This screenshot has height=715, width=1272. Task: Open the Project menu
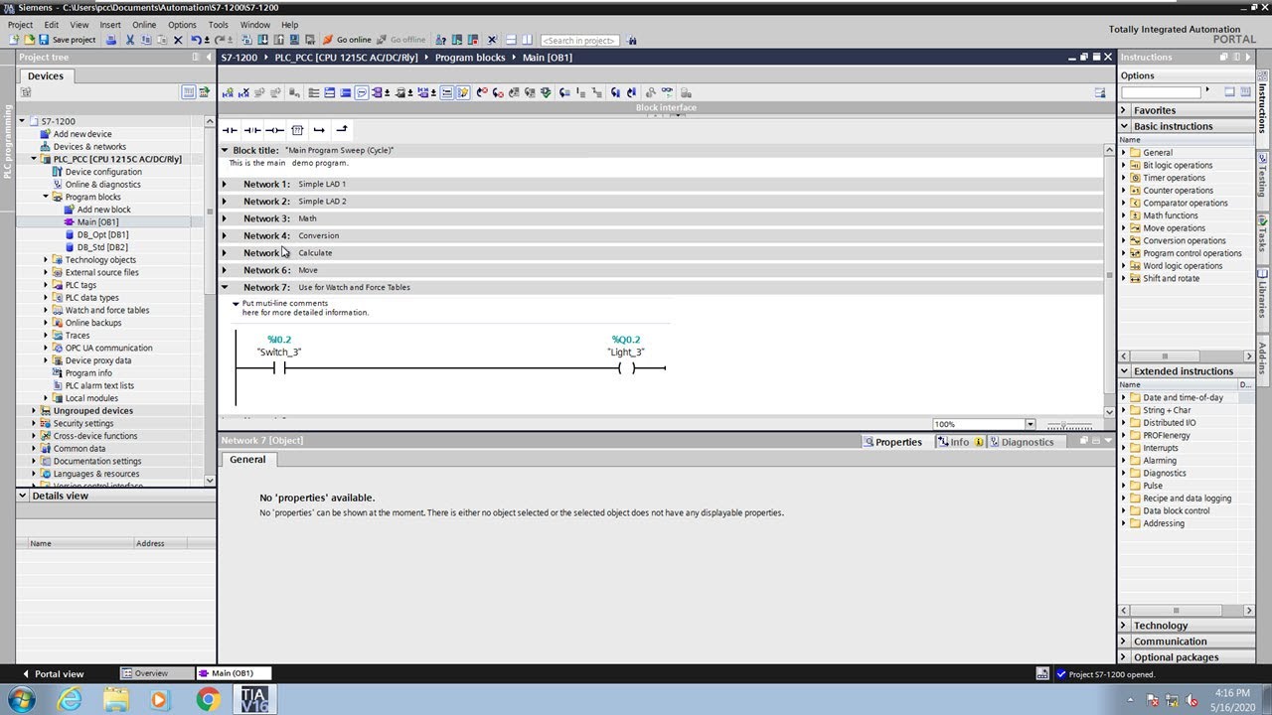click(x=20, y=25)
